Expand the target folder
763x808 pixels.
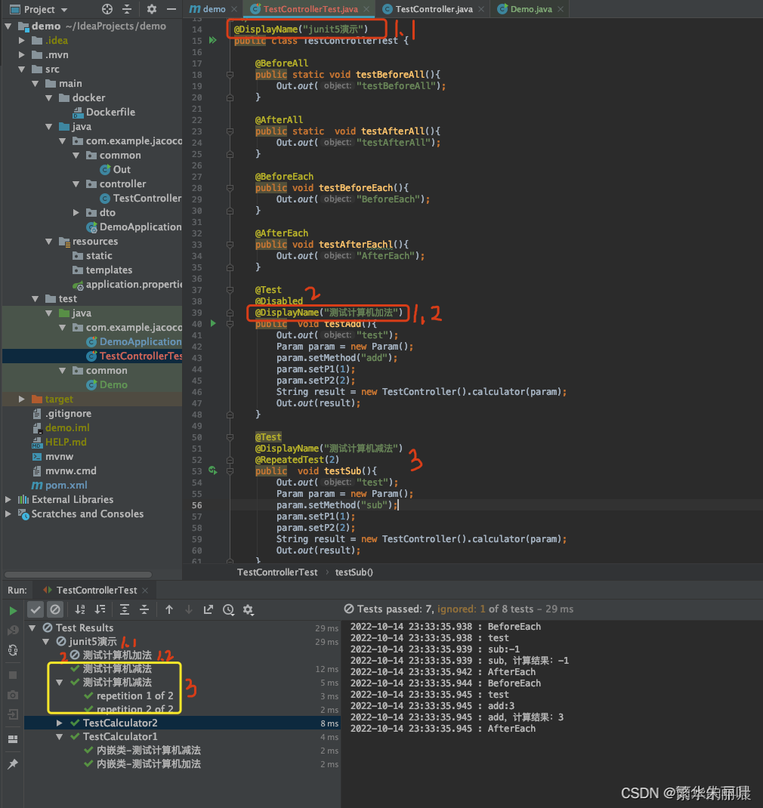[22, 399]
